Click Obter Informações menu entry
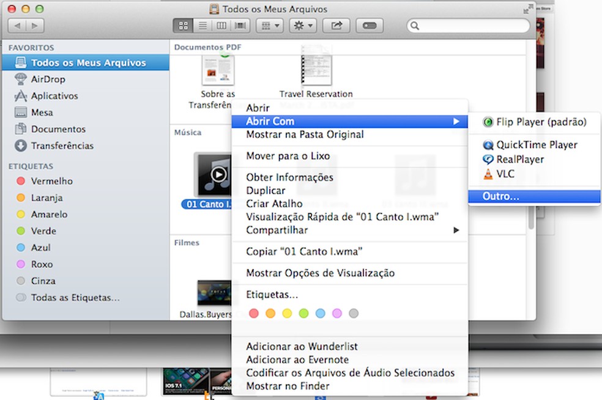 [289, 177]
